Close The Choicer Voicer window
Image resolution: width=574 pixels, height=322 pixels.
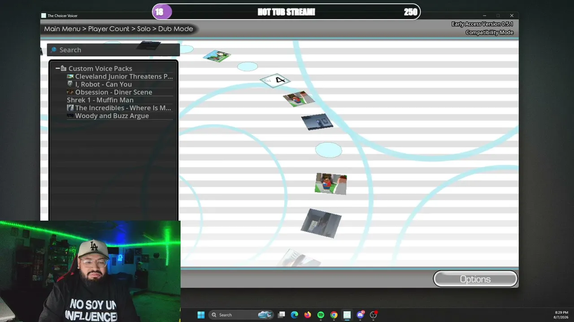pos(512,16)
